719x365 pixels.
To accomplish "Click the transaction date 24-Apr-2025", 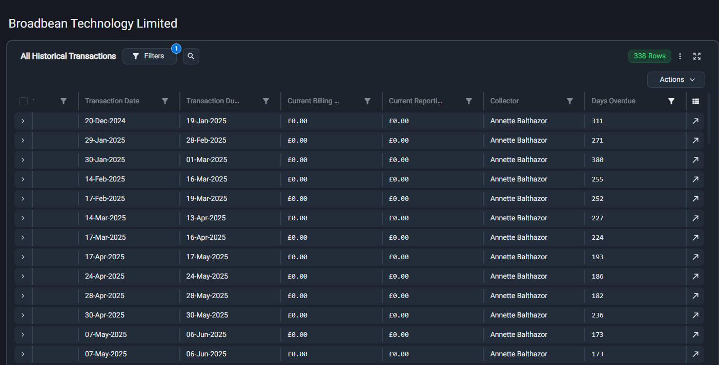I will [105, 277].
